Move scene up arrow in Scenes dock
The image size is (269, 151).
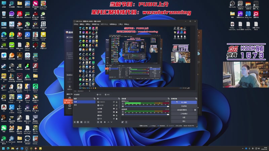pyautogui.click(x=85, y=122)
